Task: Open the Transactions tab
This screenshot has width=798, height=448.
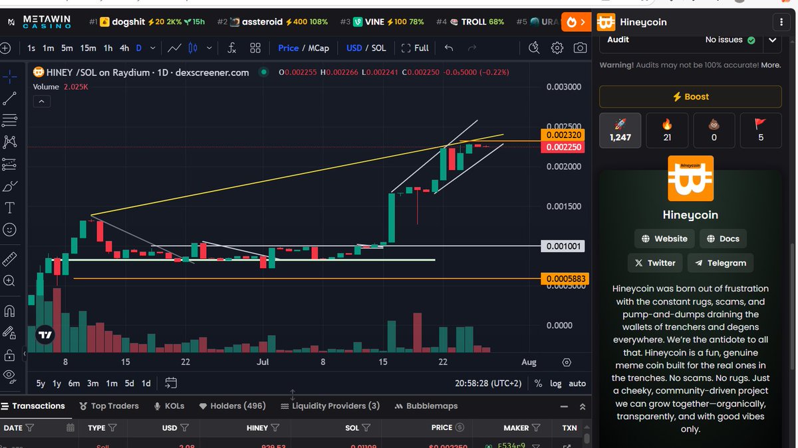Action: click(x=33, y=406)
